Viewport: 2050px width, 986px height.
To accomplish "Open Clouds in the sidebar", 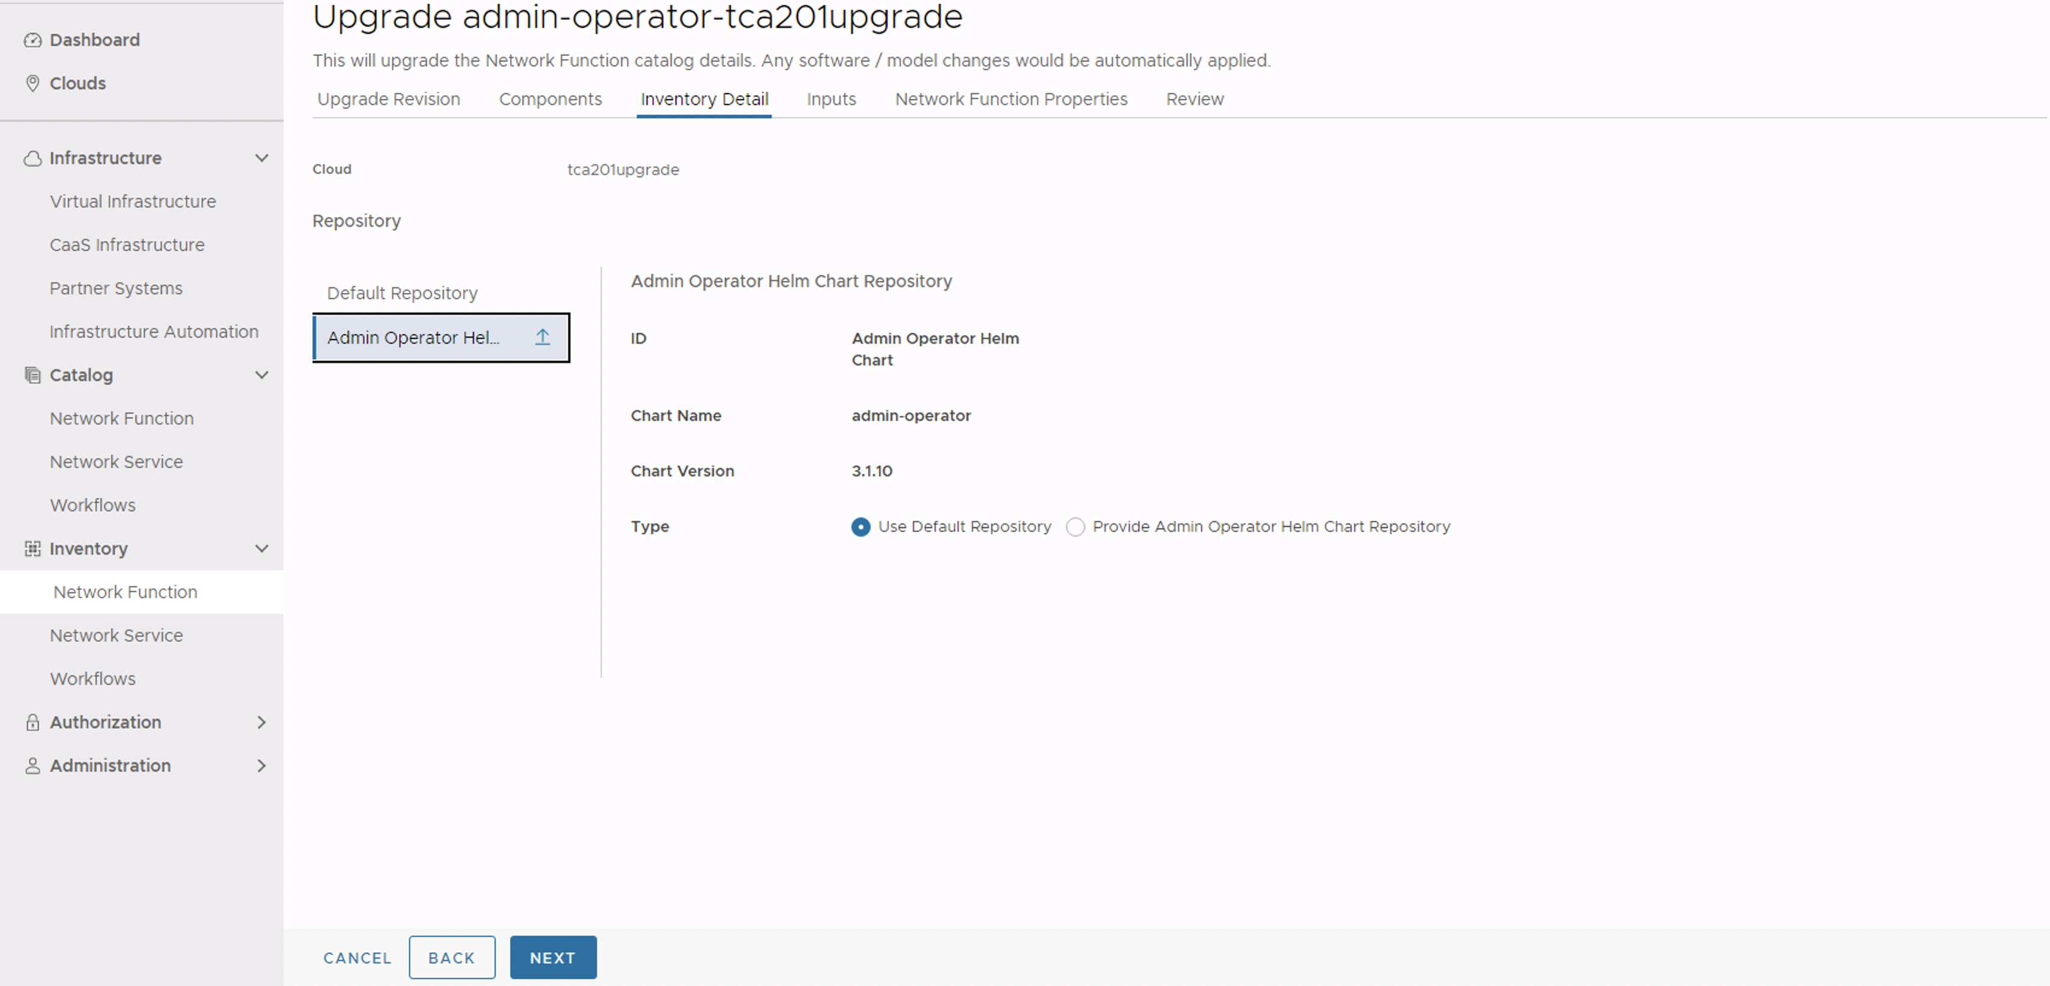I will (77, 83).
